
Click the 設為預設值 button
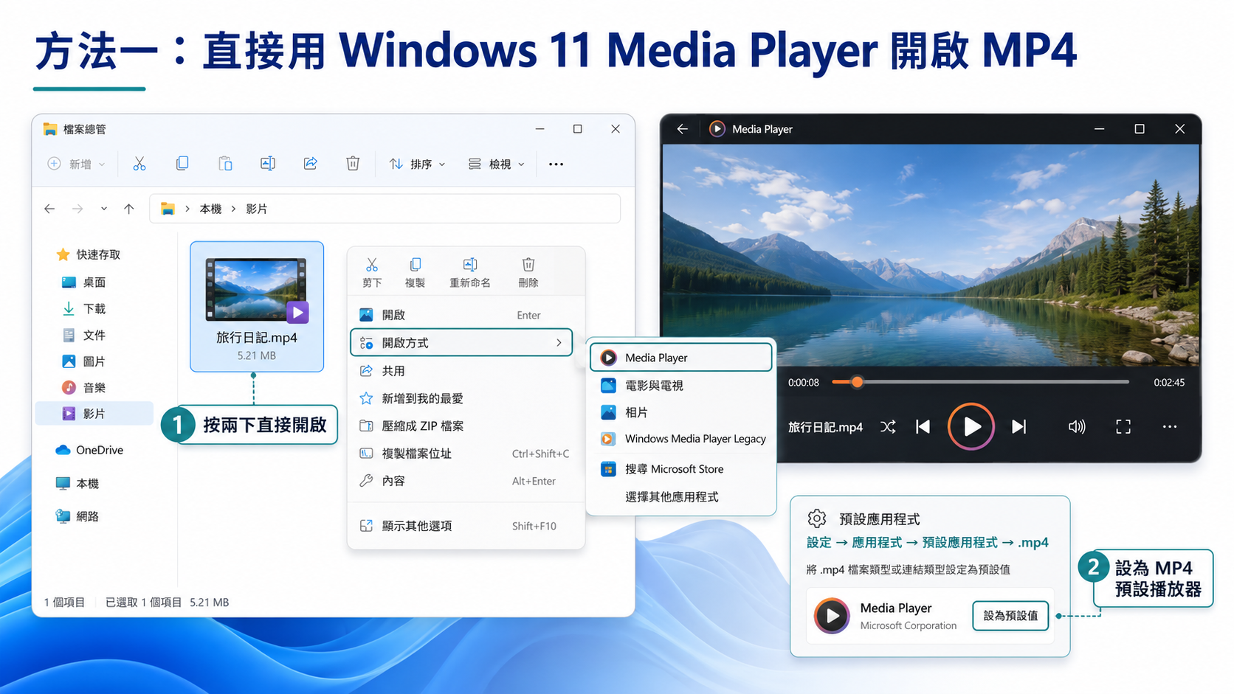(1010, 616)
